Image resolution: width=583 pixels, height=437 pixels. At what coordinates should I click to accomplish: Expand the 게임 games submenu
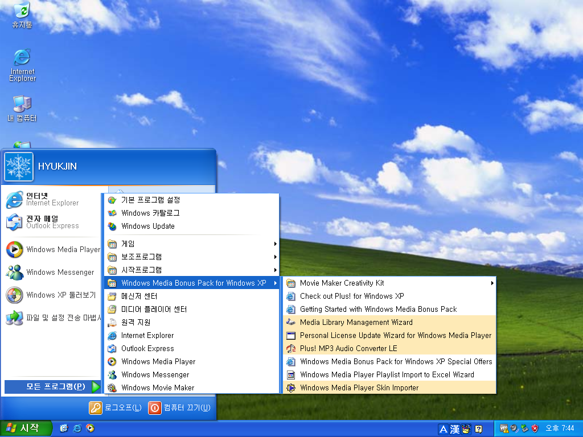(x=192, y=244)
